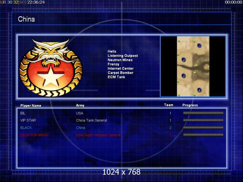Click the 22:36:24 clock readout
The height and width of the screenshot is (182, 243).
[x=36, y=2]
